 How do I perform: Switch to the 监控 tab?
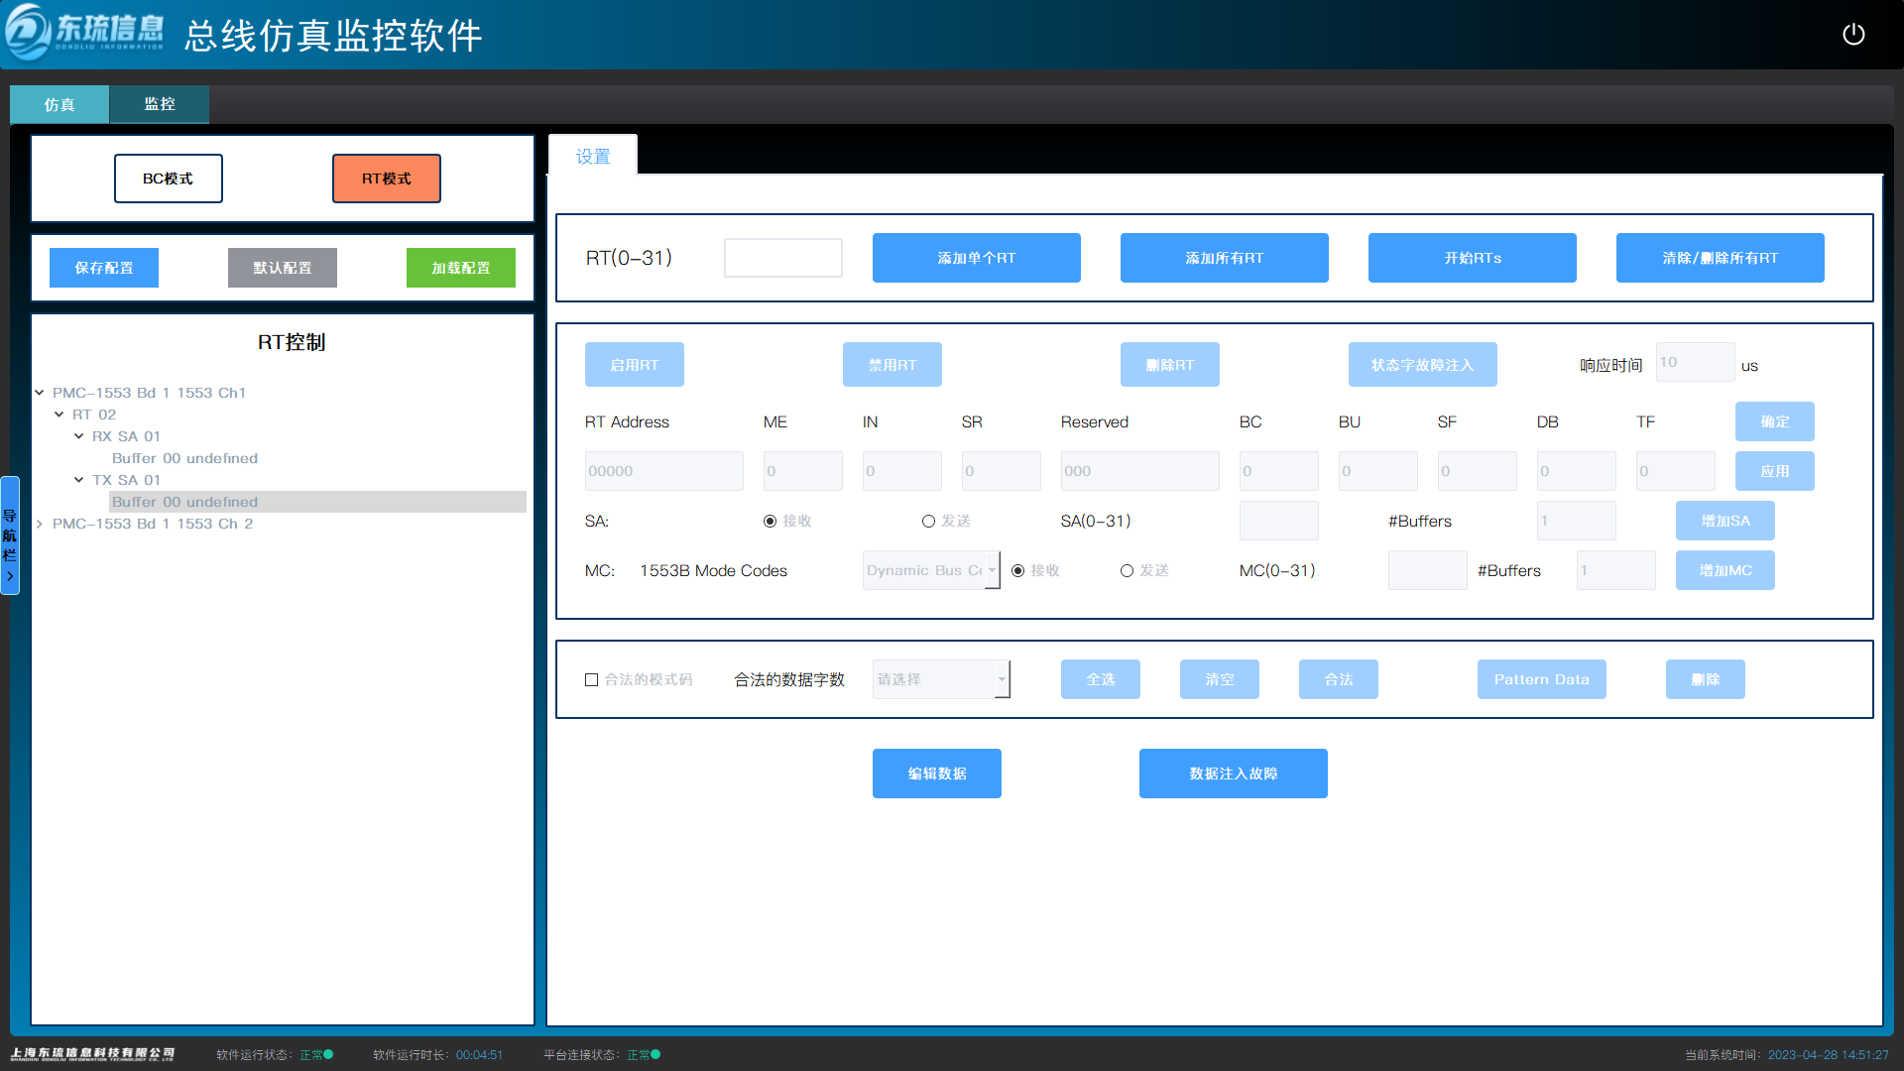(x=159, y=104)
